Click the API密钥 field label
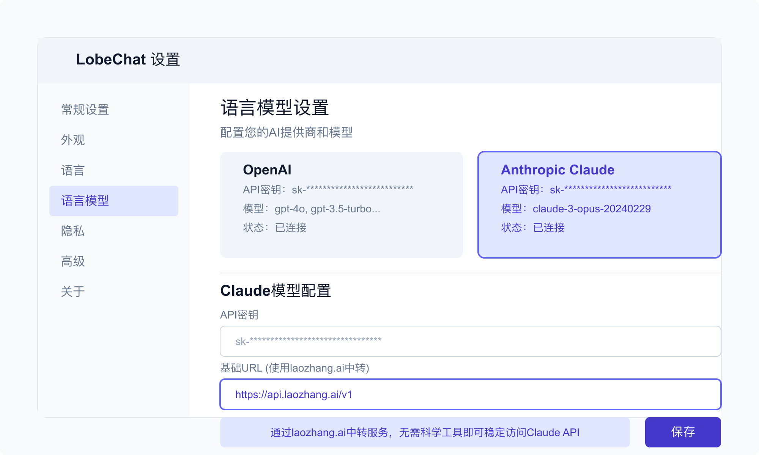The width and height of the screenshot is (759, 455). [x=239, y=315]
